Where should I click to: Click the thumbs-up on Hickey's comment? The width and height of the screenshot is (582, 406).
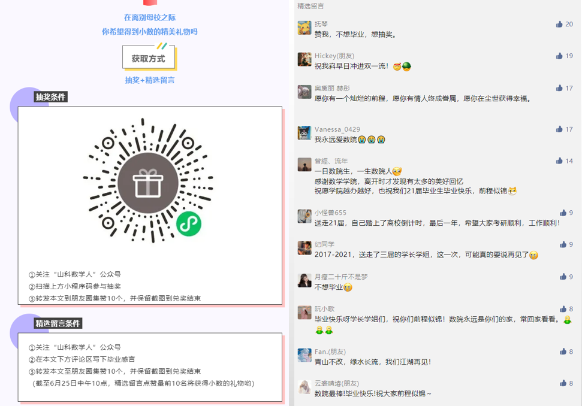[x=559, y=56]
